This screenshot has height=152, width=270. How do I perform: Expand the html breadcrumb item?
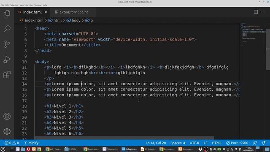55,20
